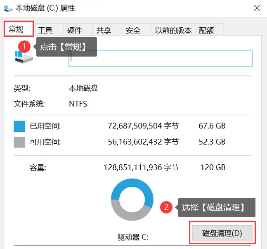
Task: Click the drive name text field
Action: (161, 59)
